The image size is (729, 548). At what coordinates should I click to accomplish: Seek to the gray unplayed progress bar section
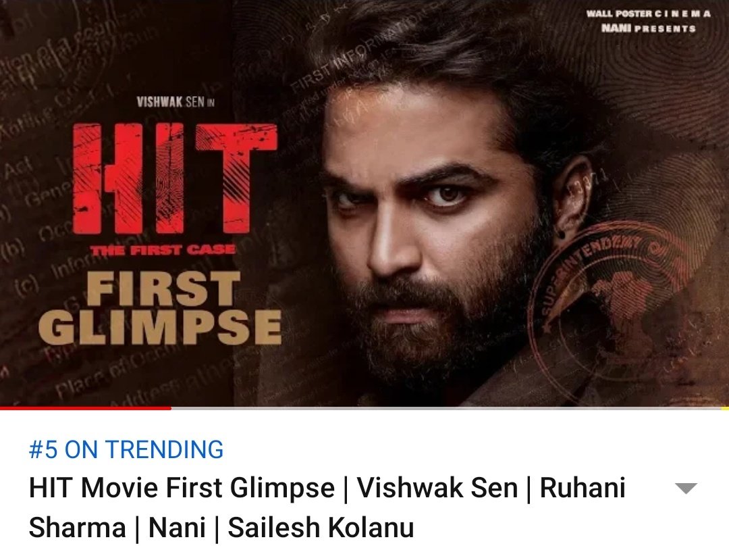[446, 408]
